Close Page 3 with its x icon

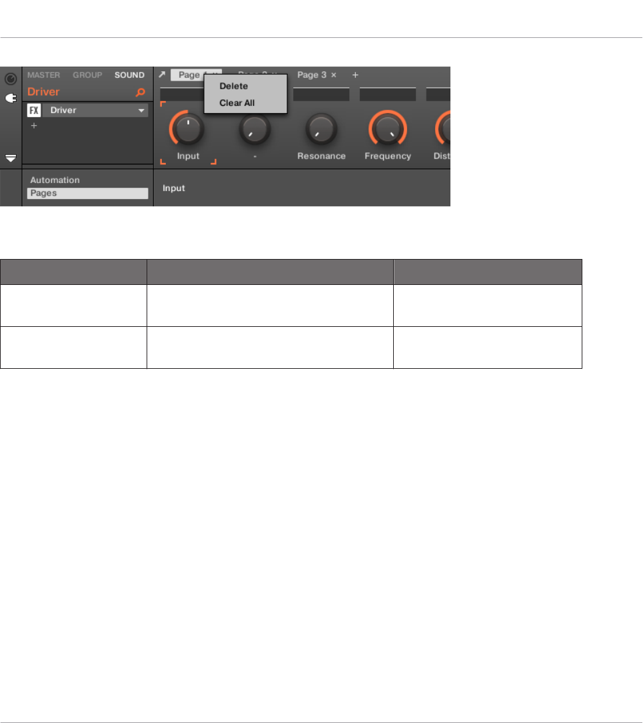[334, 75]
